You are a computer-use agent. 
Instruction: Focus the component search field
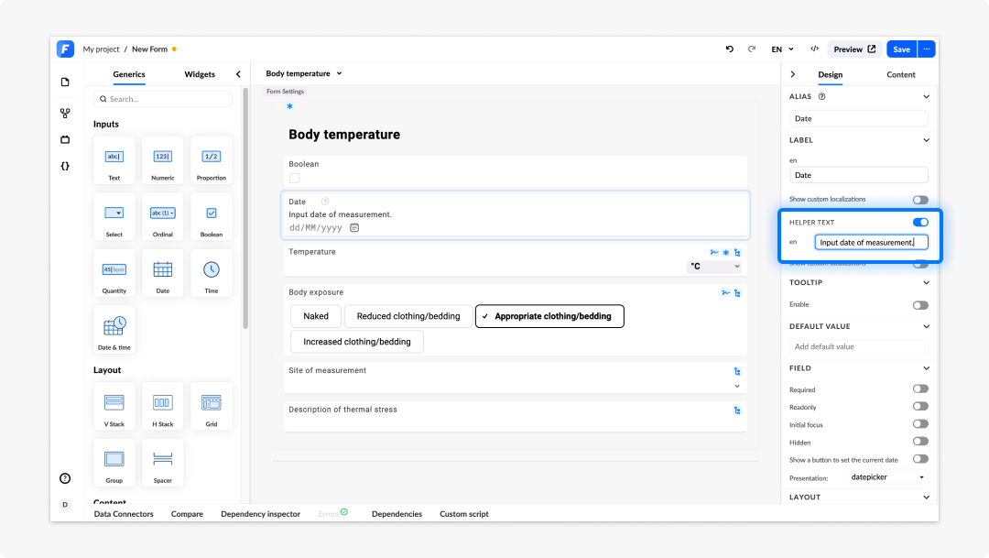click(163, 99)
